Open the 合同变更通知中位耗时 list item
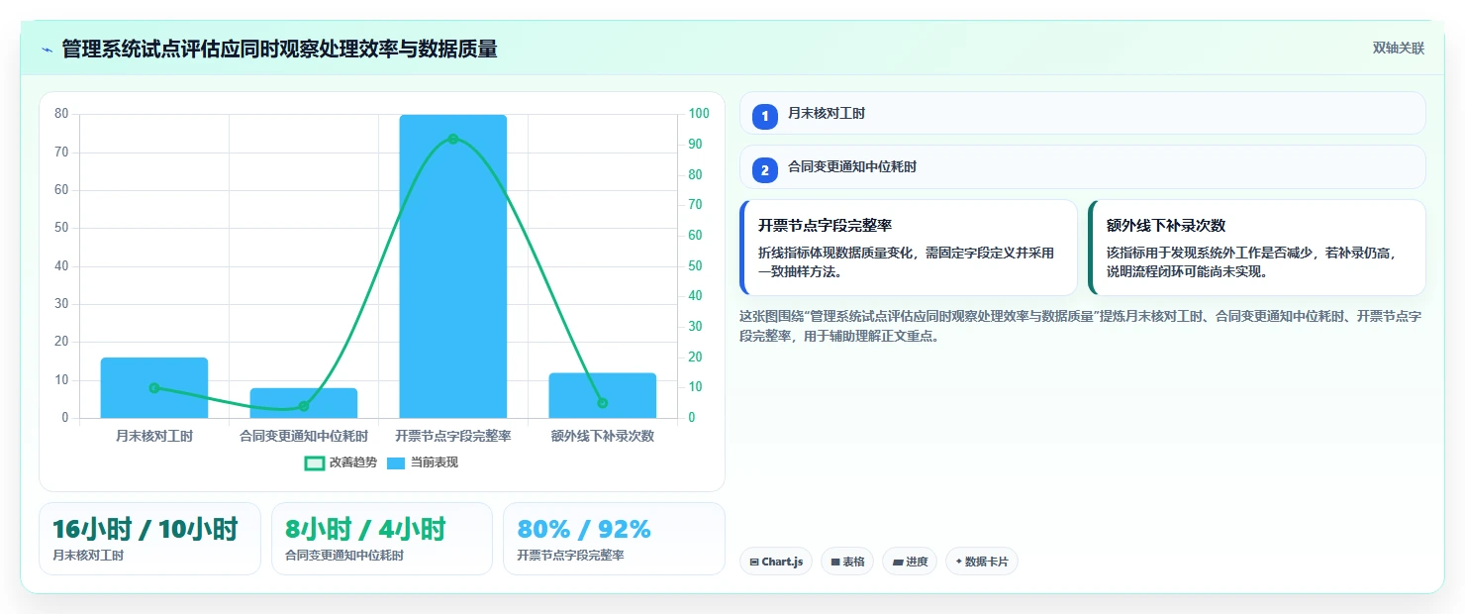The height and width of the screenshot is (614, 1465). [1082, 166]
